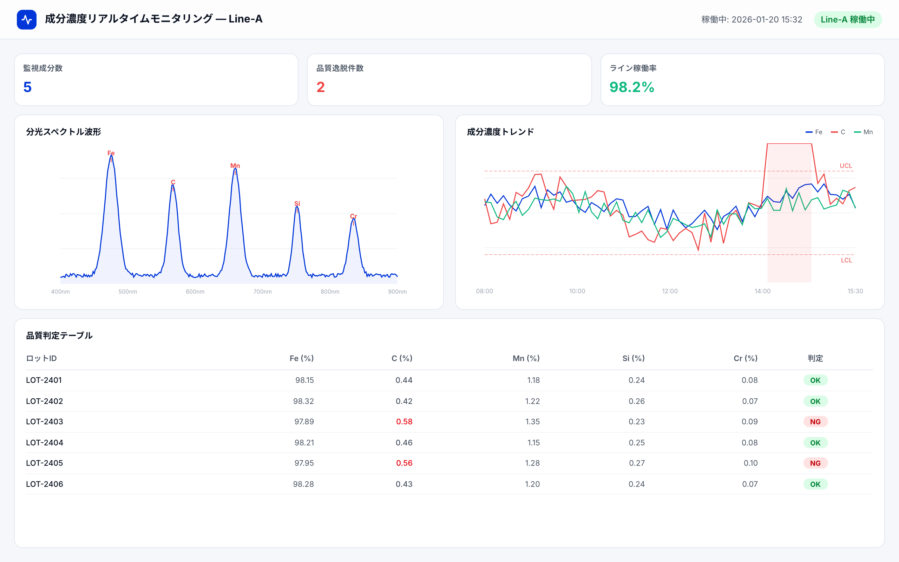
Task: Click the 98.2% line utilization indicator
Action: 631,88
